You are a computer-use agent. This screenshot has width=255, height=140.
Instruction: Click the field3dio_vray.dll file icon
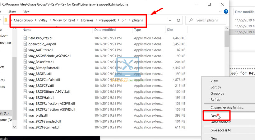(x=25, y=38)
